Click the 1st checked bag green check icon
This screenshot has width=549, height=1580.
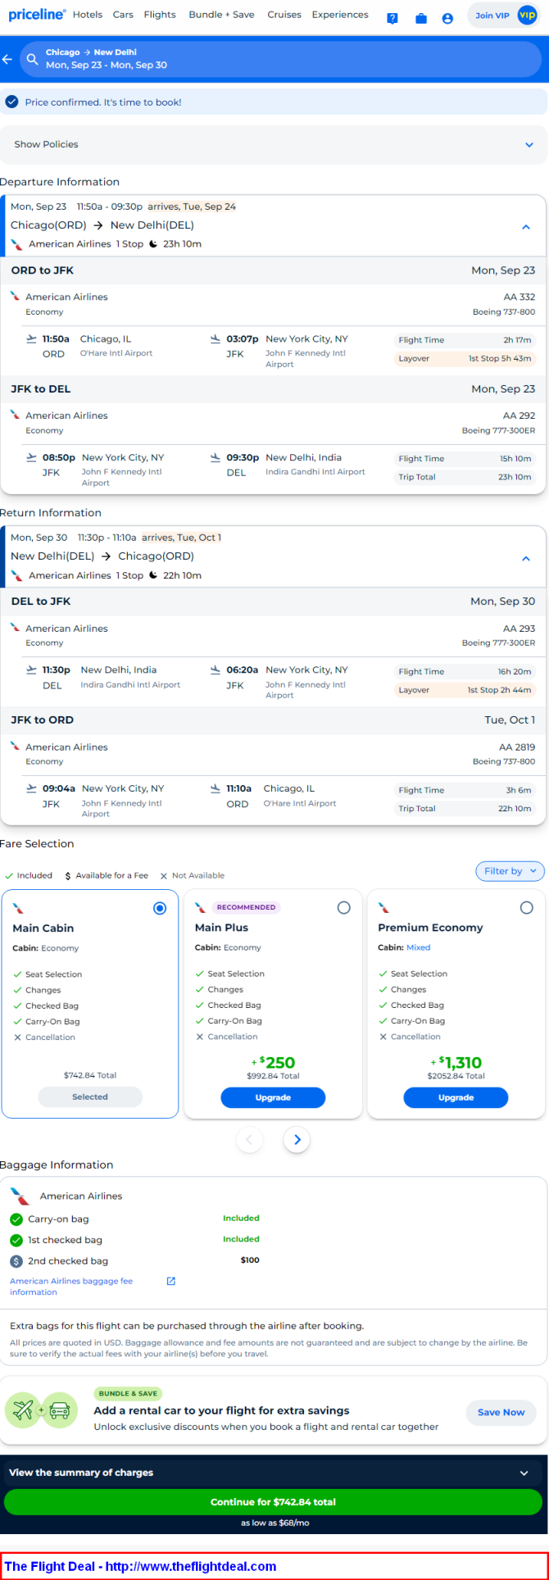16,1240
